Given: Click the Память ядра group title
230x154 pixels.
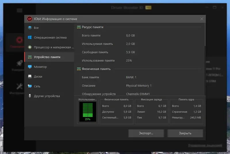Looking at the screenshot, I should tap(186, 100).
